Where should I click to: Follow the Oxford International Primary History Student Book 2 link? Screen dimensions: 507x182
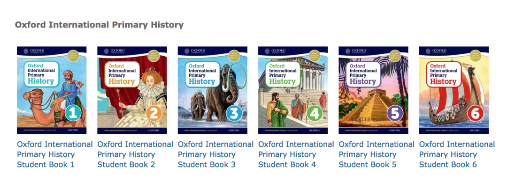coord(135,154)
